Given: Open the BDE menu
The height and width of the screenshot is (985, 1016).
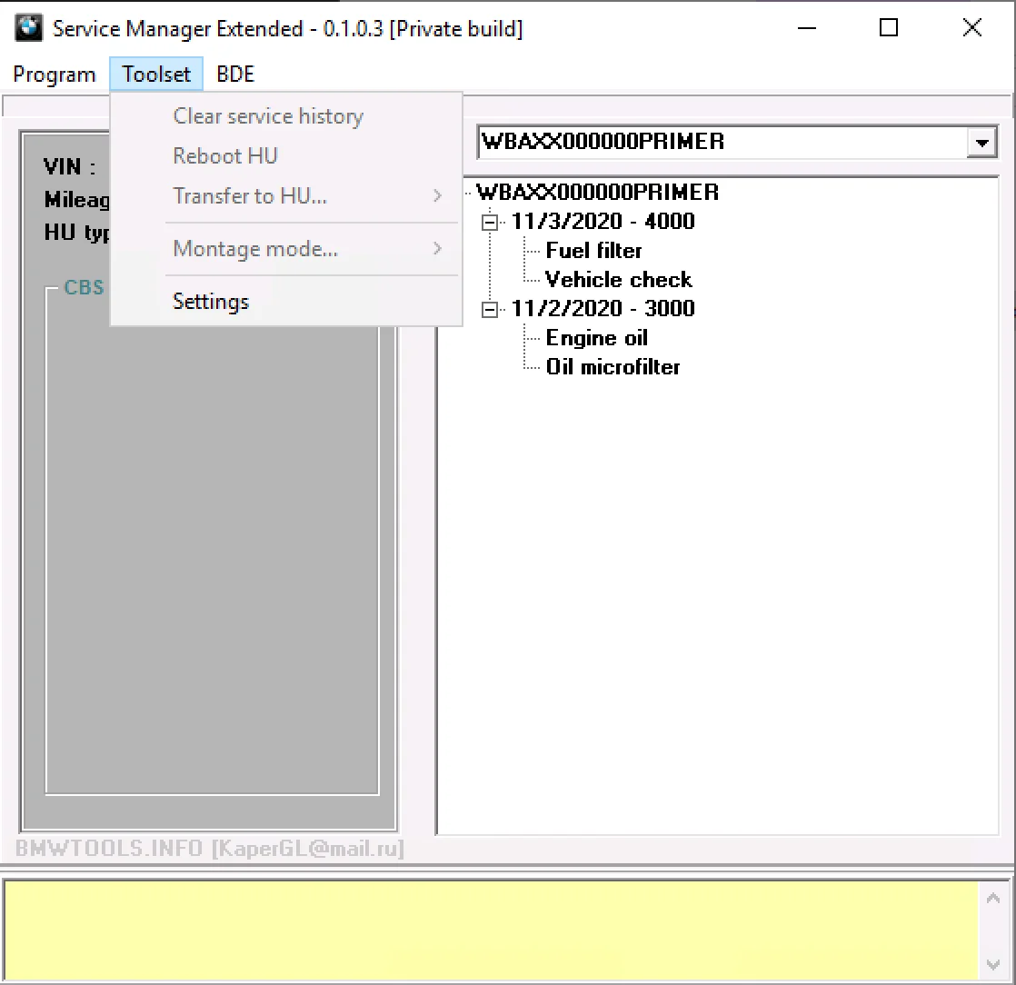Looking at the screenshot, I should pyautogui.click(x=235, y=75).
